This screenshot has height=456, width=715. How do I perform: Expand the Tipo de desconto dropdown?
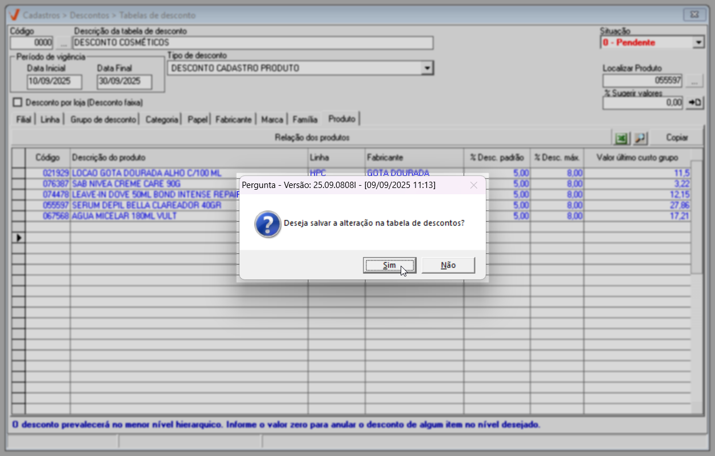426,68
